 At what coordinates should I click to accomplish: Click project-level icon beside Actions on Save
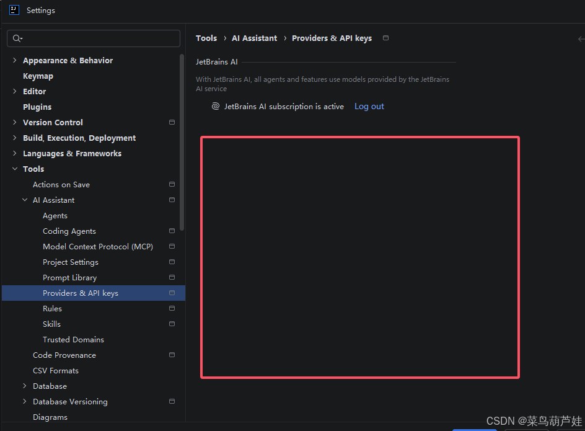point(172,184)
